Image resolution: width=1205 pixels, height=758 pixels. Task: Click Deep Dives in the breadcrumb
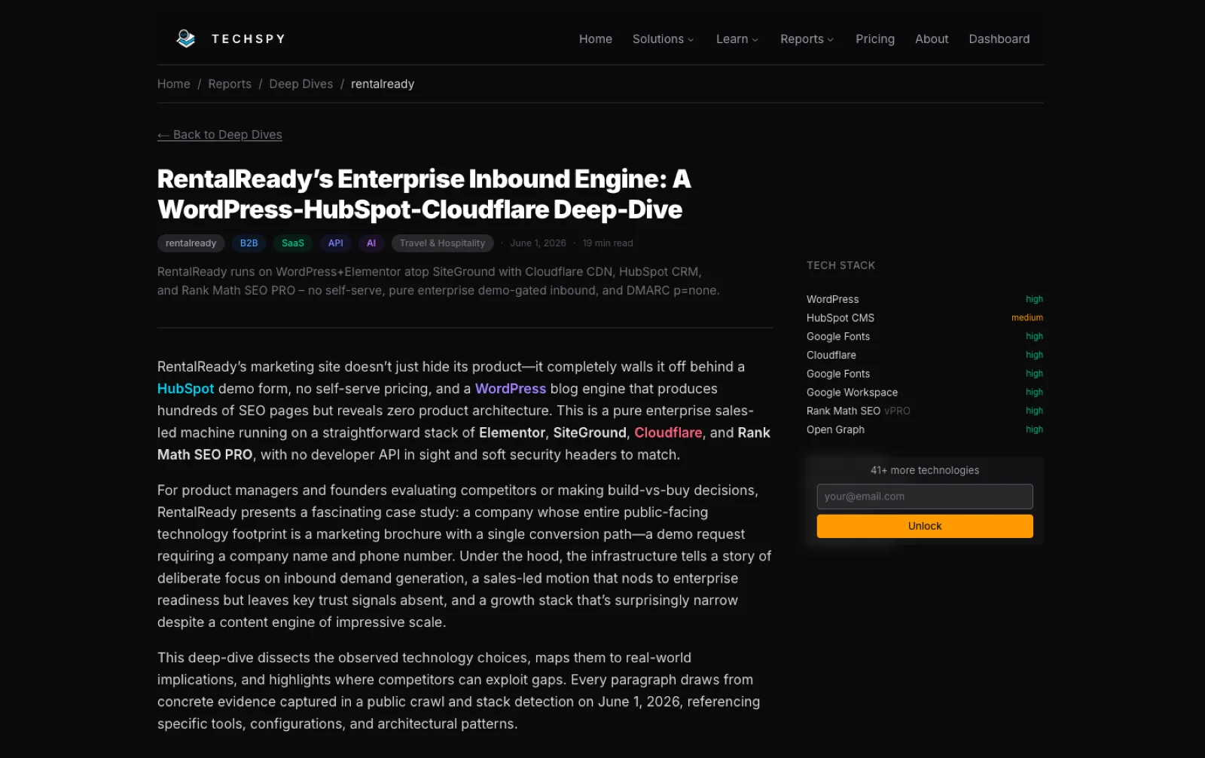pyautogui.click(x=301, y=84)
